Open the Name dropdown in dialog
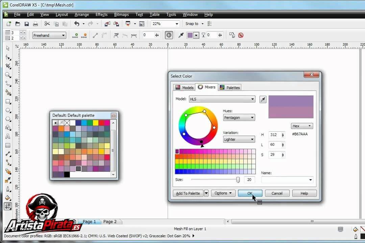The width and height of the screenshot is (365, 243). [x=310, y=180]
